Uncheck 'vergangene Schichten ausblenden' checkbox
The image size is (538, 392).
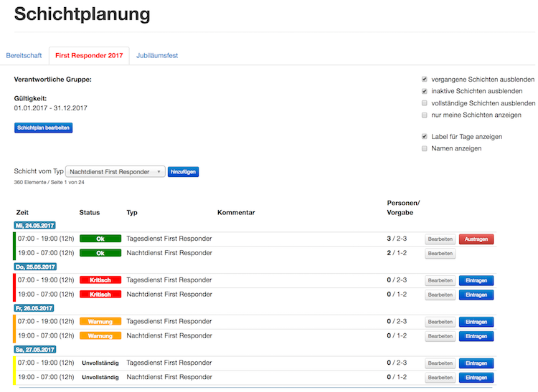point(425,79)
